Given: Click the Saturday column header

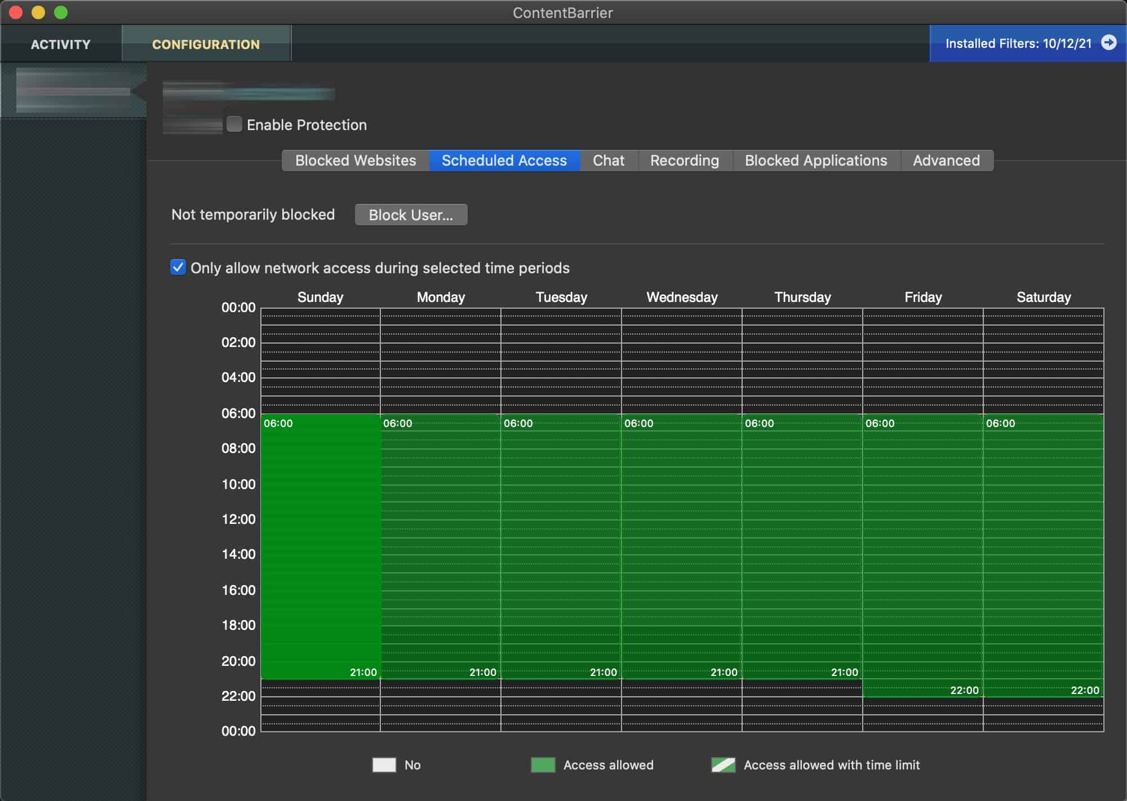Looking at the screenshot, I should (1044, 297).
